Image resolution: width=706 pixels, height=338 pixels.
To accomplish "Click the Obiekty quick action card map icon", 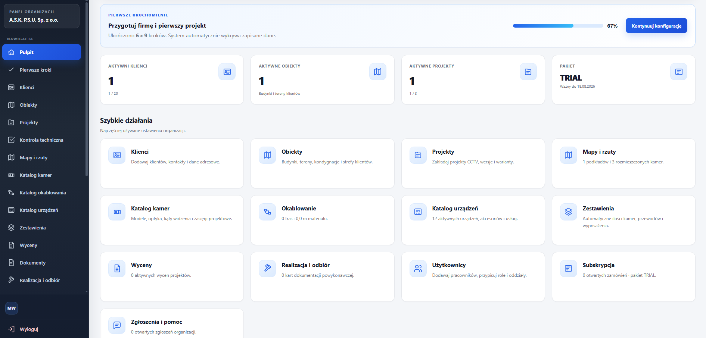I will click(267, 155).
